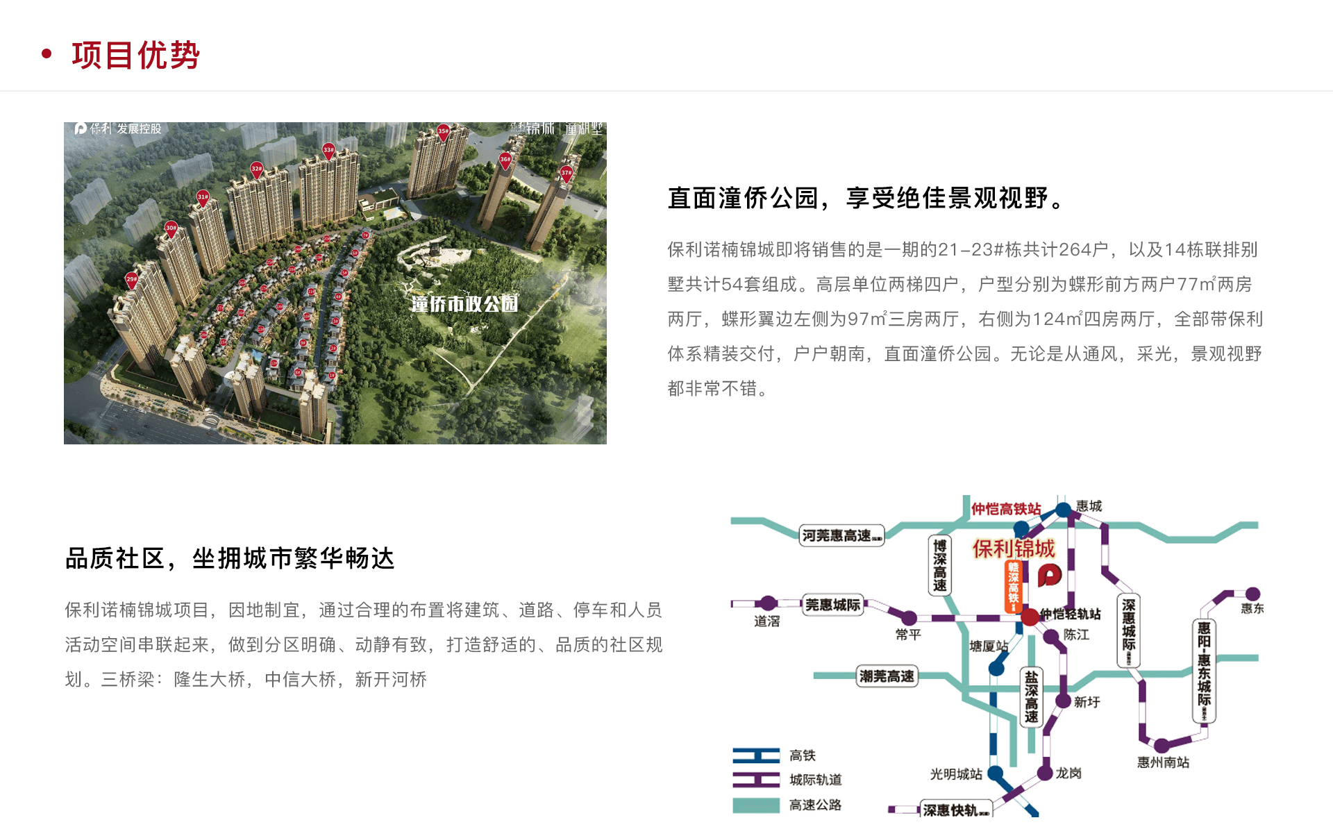Image resolution: width=1333 pixels, height=836 pixels.
Task: Click the 仲恺高铁站 red label
Action: pyautogui.click(x=1006, y=509)
